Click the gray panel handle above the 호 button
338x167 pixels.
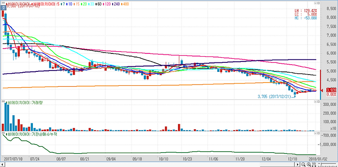point(3,3)
